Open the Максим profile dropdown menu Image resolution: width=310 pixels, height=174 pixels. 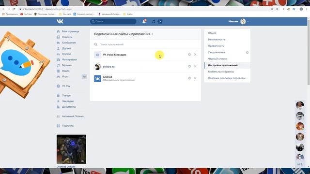238,21
